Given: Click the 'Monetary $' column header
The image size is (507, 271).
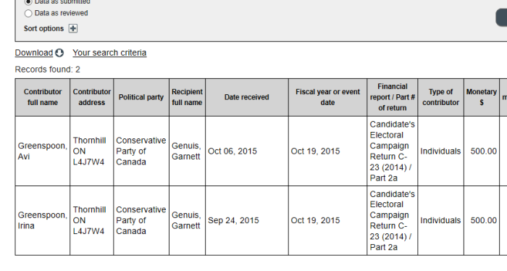Looking at the screenshot, I should coord(482,97).
